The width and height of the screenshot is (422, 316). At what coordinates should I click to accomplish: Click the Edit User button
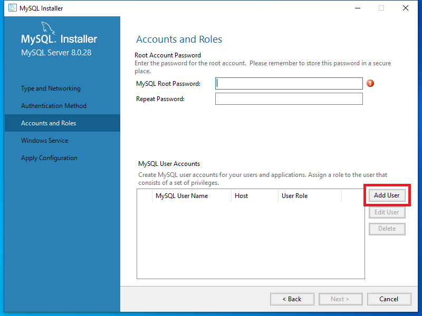[x=387, y=212]
